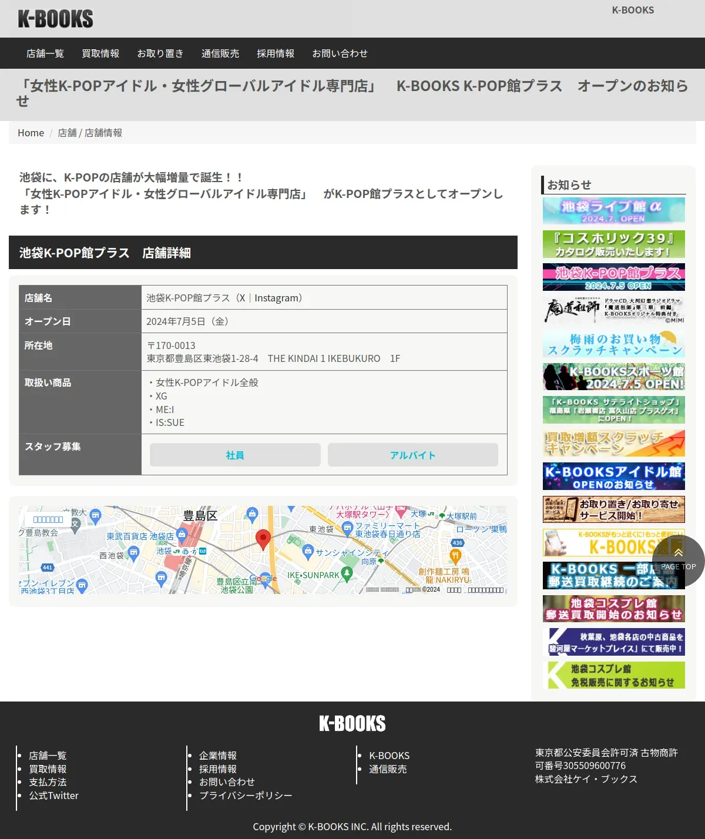Click the 豊島区 label on the map

pyautogui.click(x=200, y=516)
